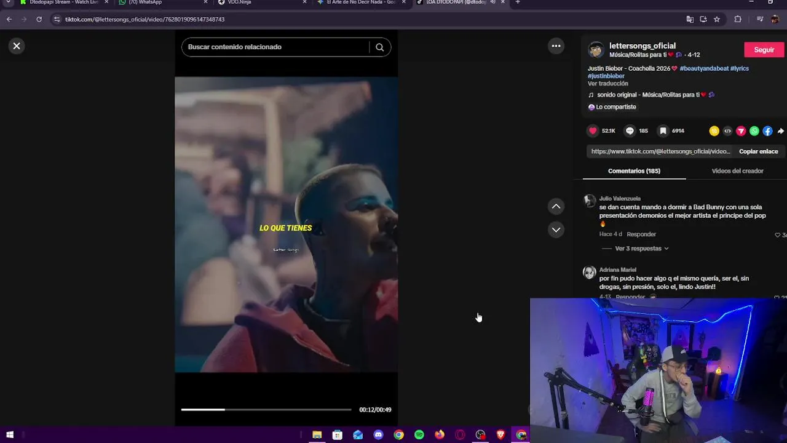Open Firefox from the taskbar
The width and height of the screenshot is (787, 443).
(x=440, y=435)
